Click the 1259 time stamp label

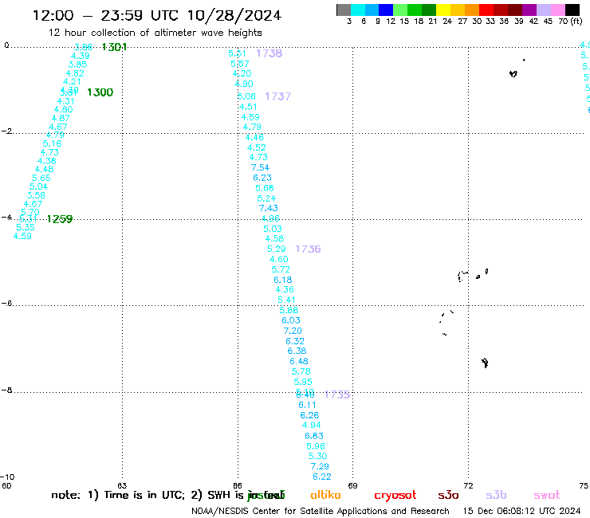(60, 219)
